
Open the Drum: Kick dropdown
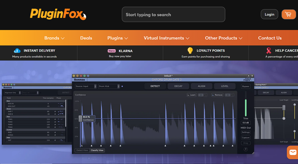coord(109,86)
